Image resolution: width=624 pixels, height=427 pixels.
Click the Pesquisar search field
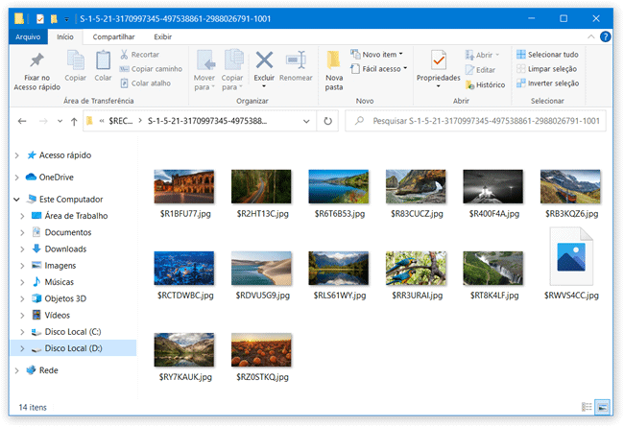[477, 122]
